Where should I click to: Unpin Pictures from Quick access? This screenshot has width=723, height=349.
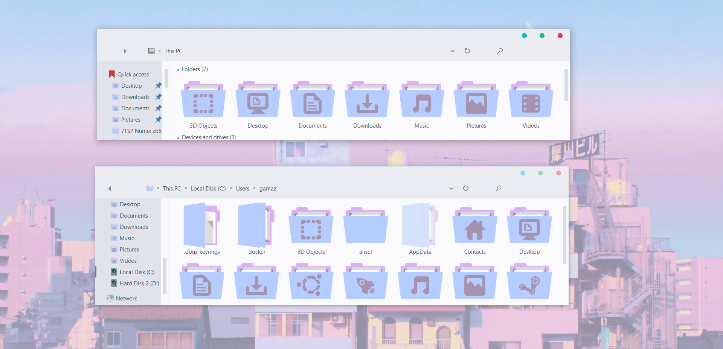159,119
